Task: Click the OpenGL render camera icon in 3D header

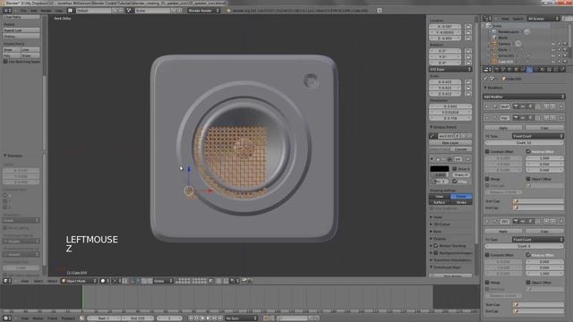Action: click(x=244, y=281)
